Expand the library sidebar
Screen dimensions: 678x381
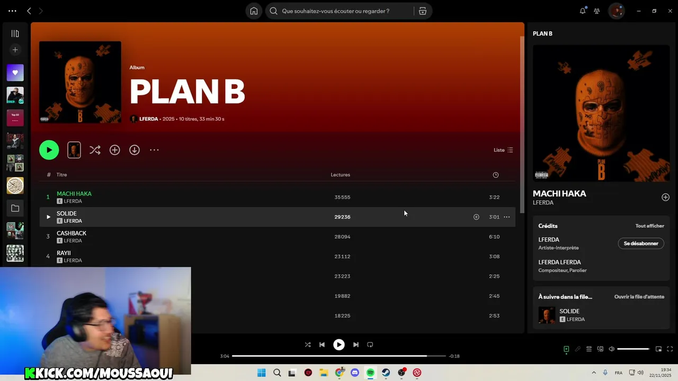coord(15,33)
